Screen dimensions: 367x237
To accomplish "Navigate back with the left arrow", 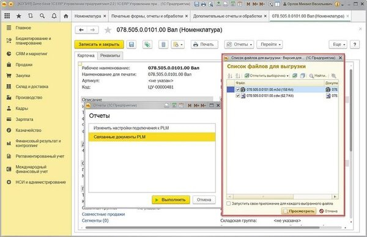I will [x=81, y=30].
